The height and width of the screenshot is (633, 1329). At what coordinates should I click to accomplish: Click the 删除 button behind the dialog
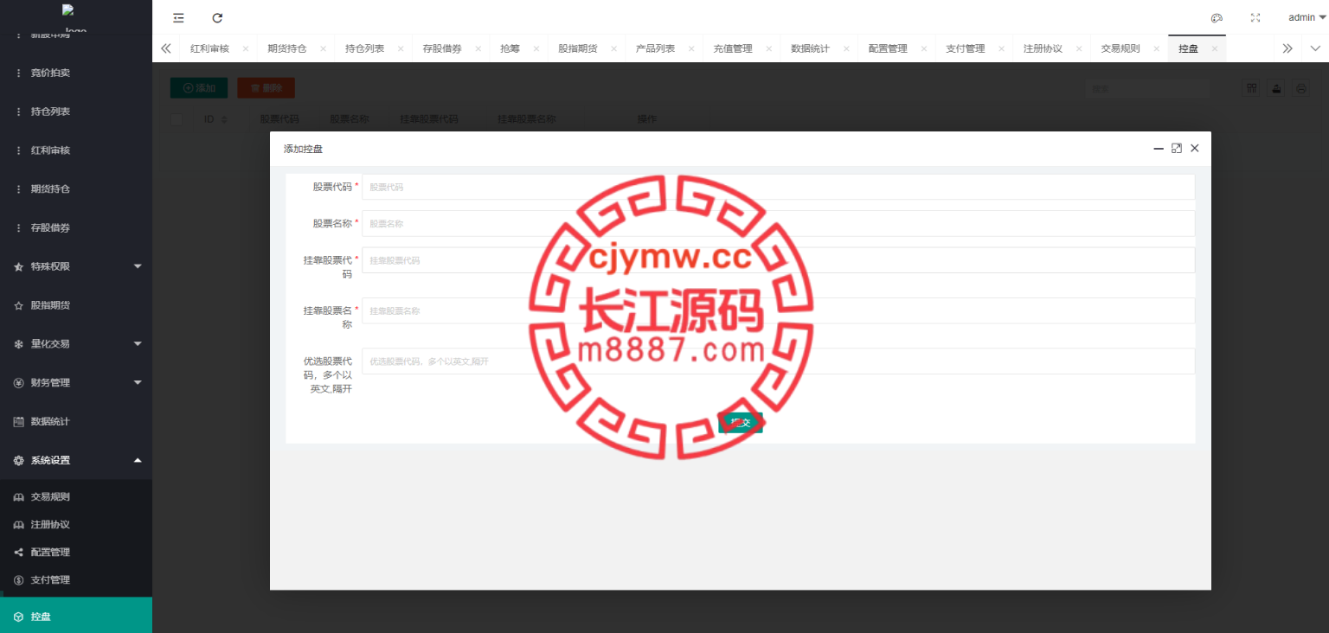pos(266,87)
